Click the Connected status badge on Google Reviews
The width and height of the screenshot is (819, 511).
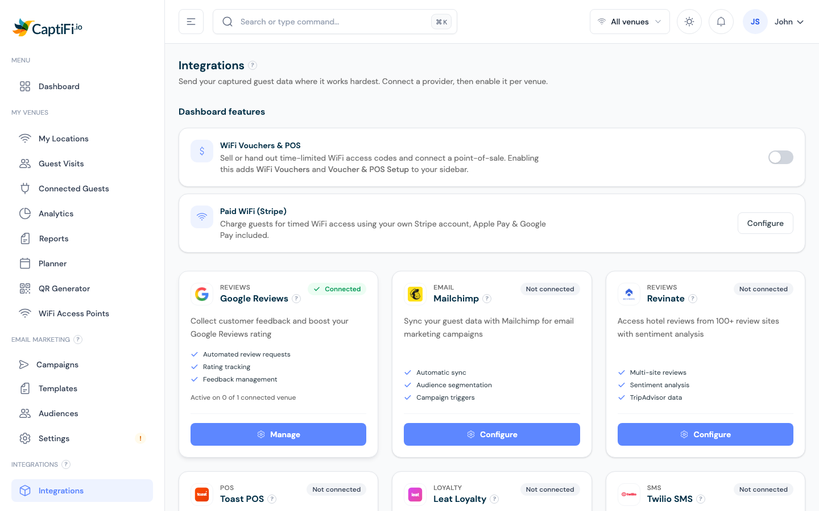coord(337,289)
